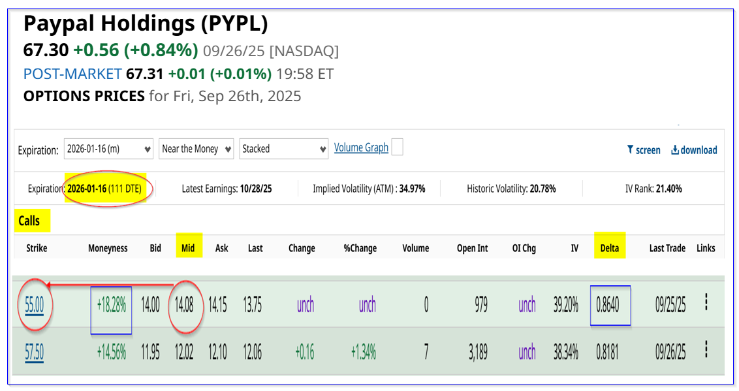Toggle the Volume Graph checkbox
Screen dimensions: 739x391
398,147
